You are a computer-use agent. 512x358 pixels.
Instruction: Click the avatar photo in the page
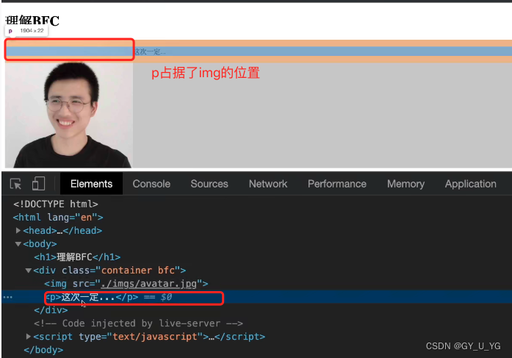coord(69,115)
